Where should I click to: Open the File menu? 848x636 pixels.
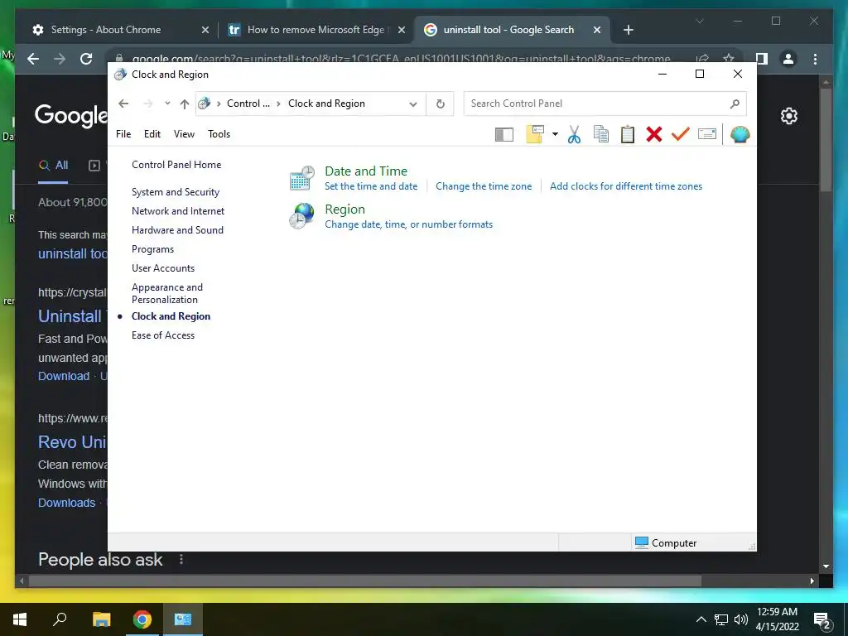[123, 134]
